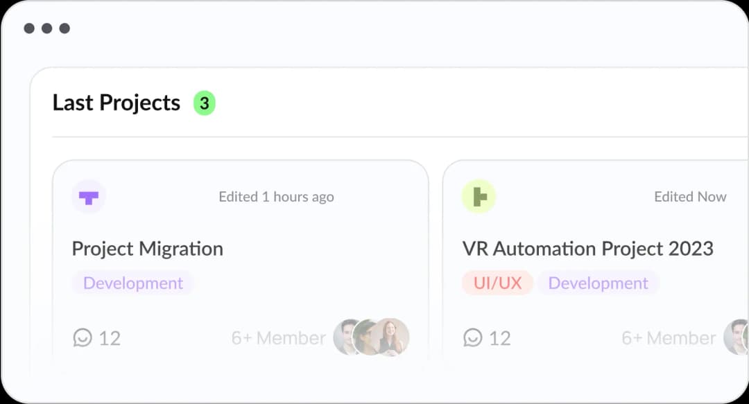
Task: Open the VR Automation Project 2023
Action: click(x=588, y=249)
